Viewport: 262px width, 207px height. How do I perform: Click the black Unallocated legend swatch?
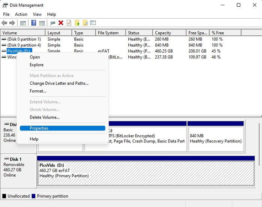tap(4, 196)
